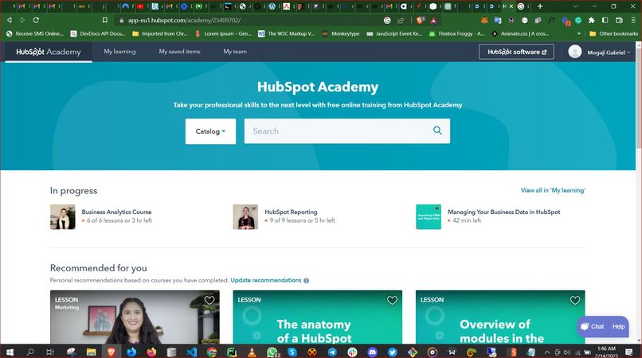The height and width of the screenshot is (358, 642).
Task: Open a new browser tab
Action: (x=540, y=6)
